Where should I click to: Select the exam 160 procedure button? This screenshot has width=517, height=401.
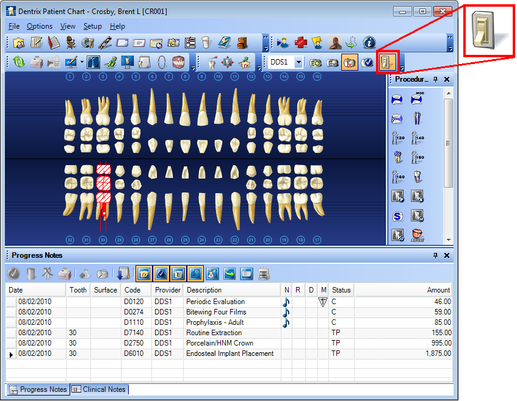coord(397,177)
